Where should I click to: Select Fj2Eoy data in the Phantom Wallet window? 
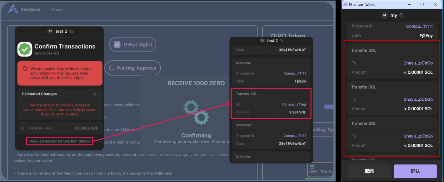tap(426, 36)
